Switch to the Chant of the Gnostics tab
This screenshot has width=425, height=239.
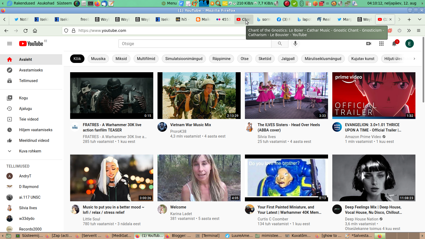click(244, 19)
